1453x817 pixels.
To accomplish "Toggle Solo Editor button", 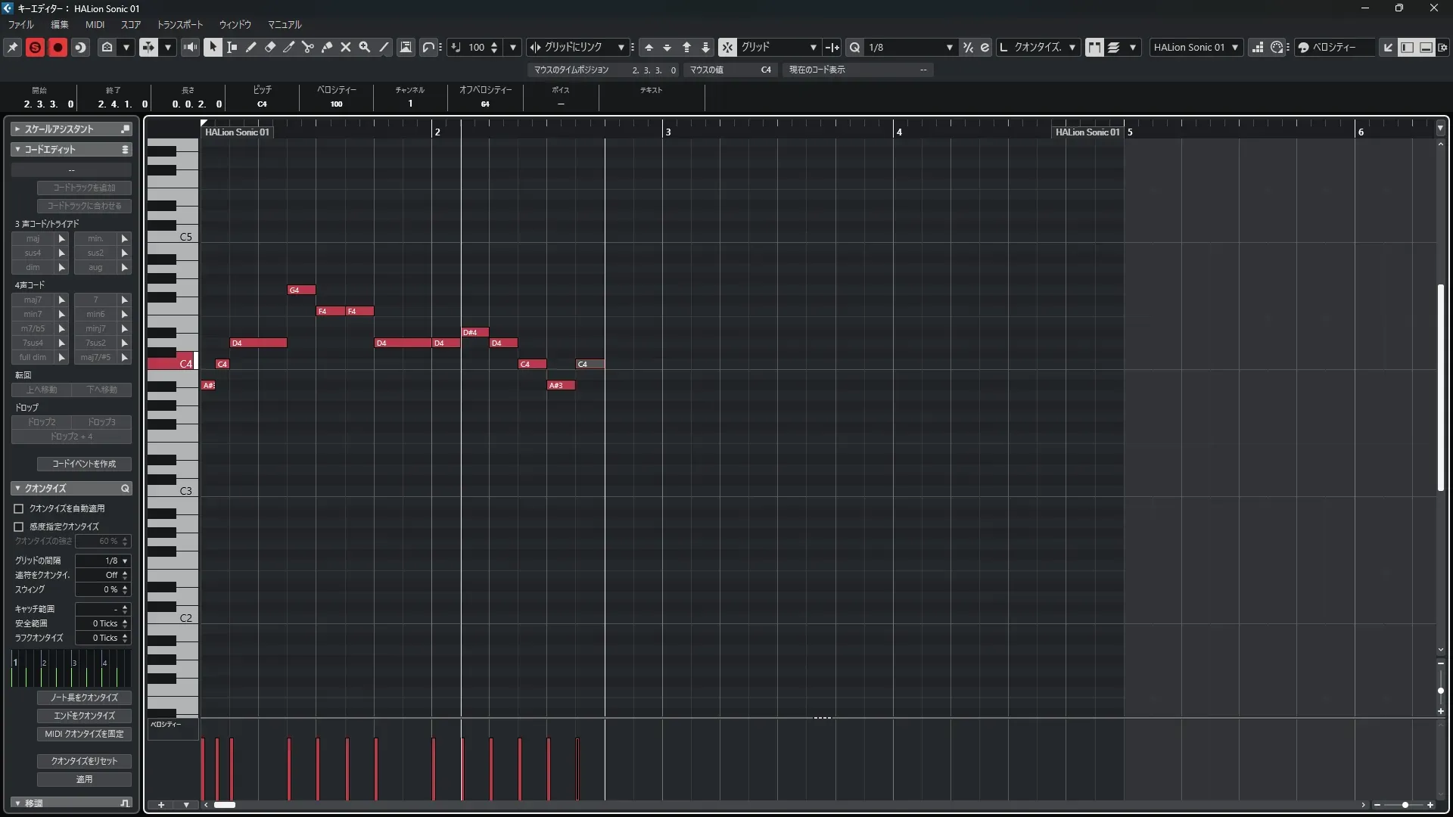I will (35, 47).
